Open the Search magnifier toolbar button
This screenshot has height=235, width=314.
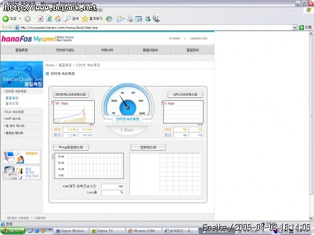click(72, 19)
